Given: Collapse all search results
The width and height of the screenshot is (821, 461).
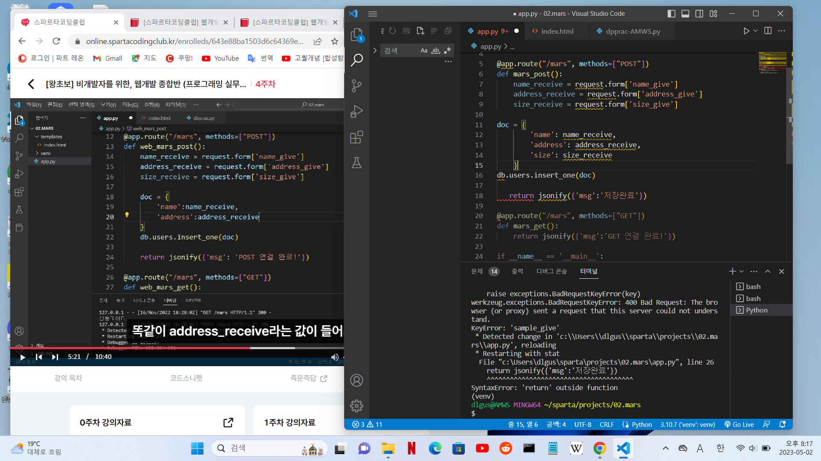Looking at the screenshot, I should tap(448, 31).
